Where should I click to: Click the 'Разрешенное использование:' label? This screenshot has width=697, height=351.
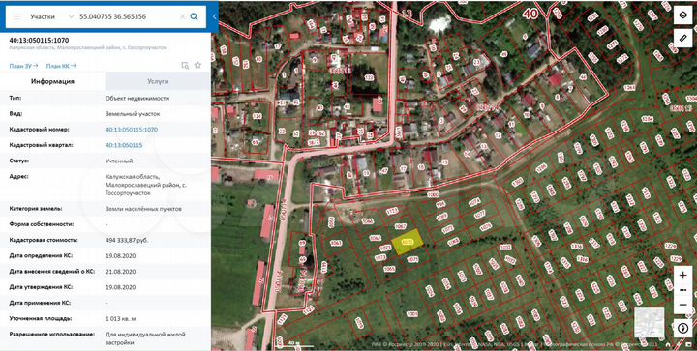(52, 335)
